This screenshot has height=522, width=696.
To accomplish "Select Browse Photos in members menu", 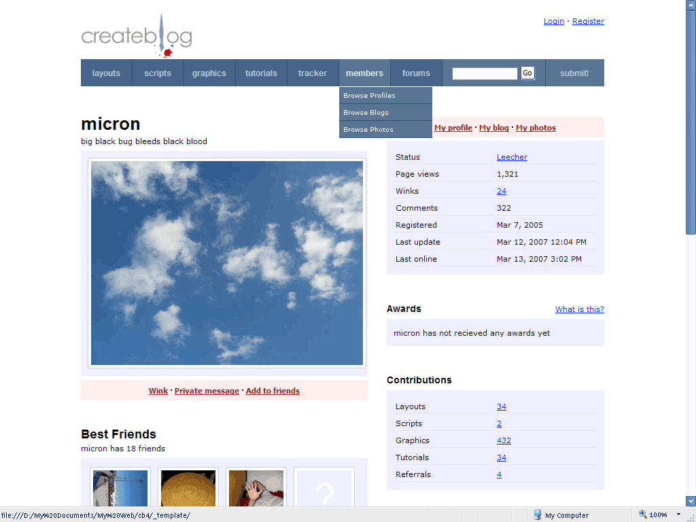I will click(x=385, y=130).
